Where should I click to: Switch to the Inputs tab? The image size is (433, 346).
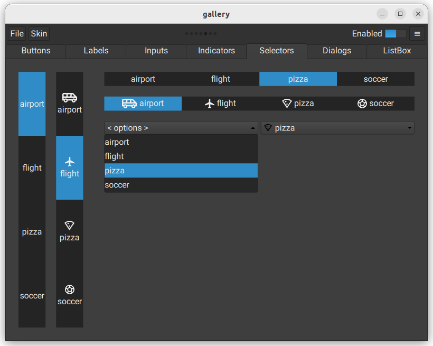[156, 51]
